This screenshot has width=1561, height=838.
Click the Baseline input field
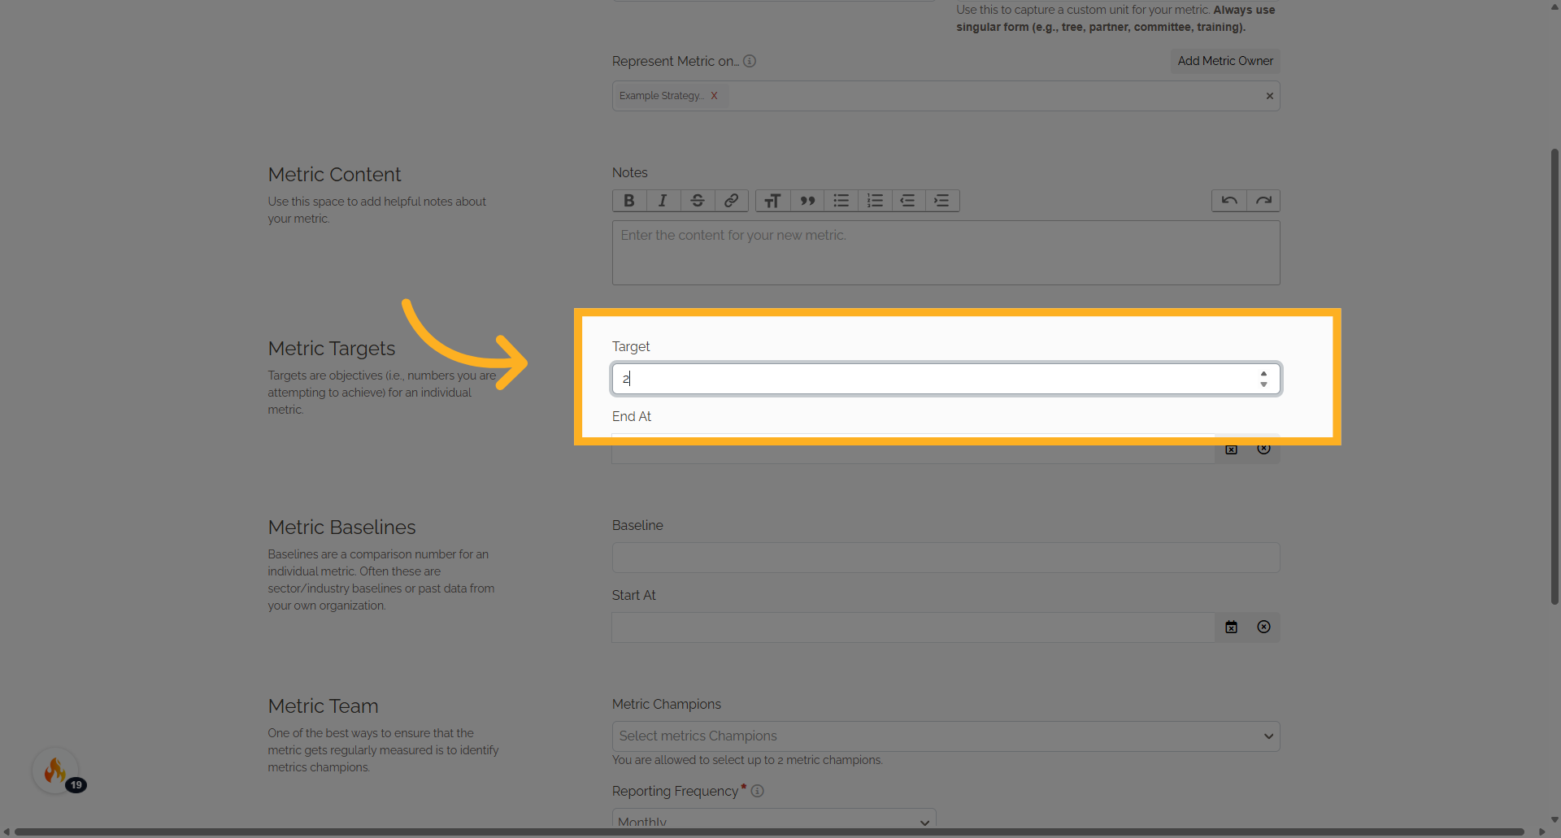(x=946, y=558)
